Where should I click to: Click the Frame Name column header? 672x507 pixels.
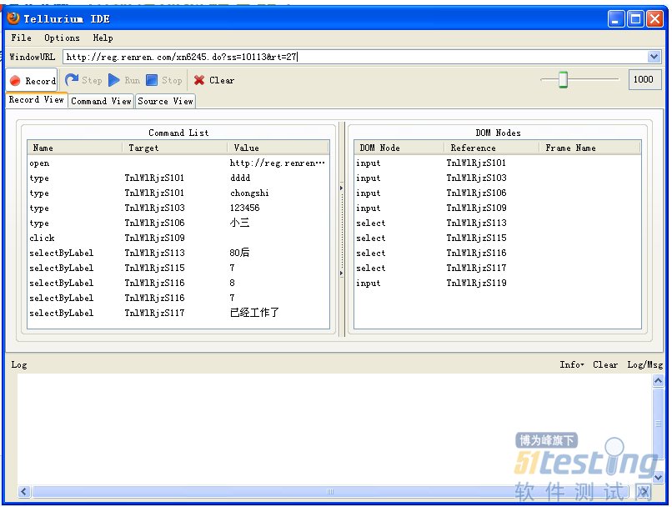coord(589,148)
